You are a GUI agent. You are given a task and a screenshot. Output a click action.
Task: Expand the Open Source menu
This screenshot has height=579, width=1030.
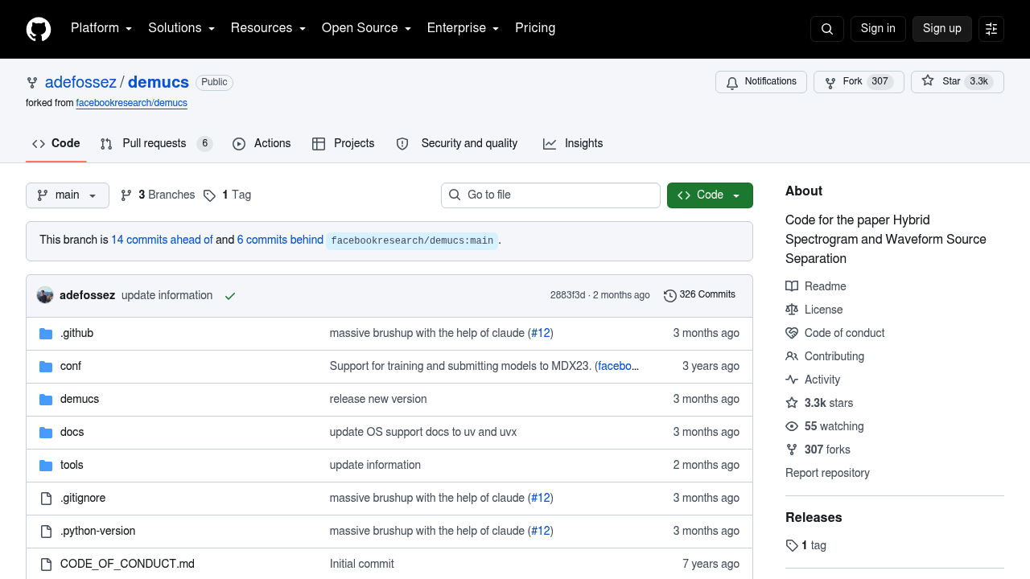point(367,28)
